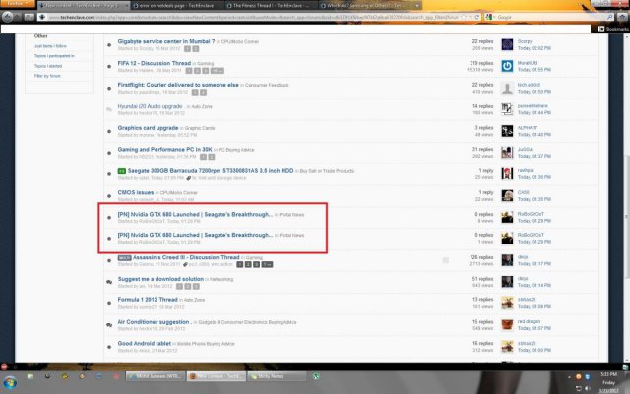Click status dot beside FIFA 12 Discussion Thread
630x394 pixels.
click(109, 67)
